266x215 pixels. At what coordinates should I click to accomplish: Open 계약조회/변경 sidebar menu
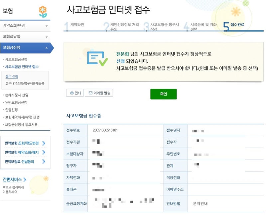25,26
